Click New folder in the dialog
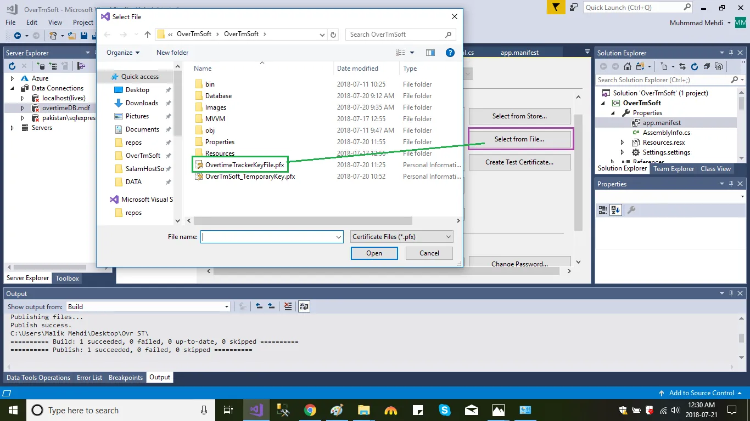The image size is (750, 421). [172, 53]
